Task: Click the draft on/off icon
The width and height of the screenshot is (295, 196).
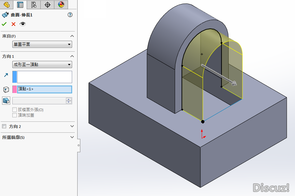Action: click(x=6, y=101)
